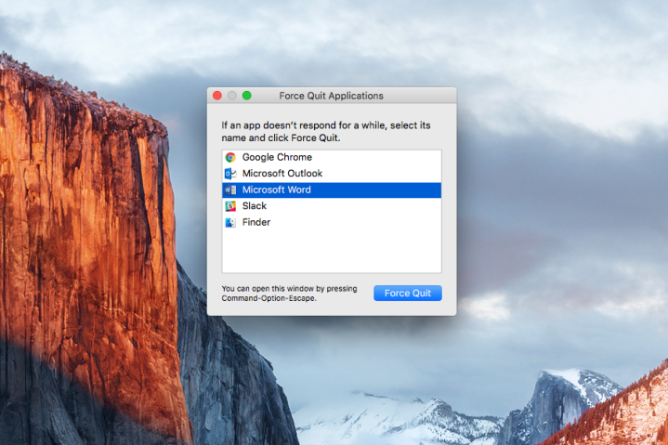
Task: Choose the Slack label in the list
Action: coord(255,205)
